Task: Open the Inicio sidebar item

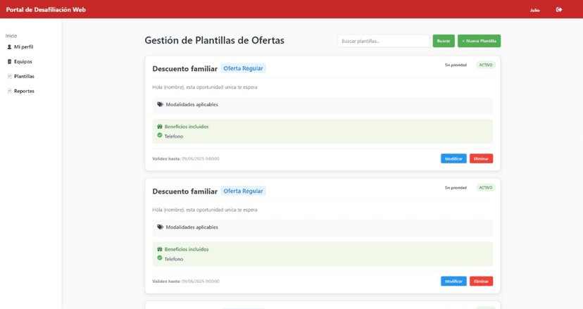Action: [11, 36]
